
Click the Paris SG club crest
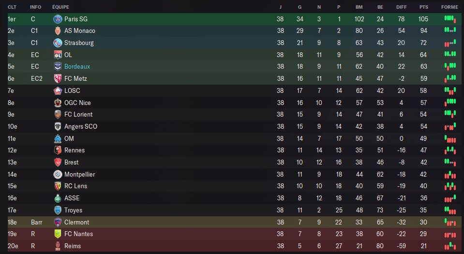pos(58,19)
